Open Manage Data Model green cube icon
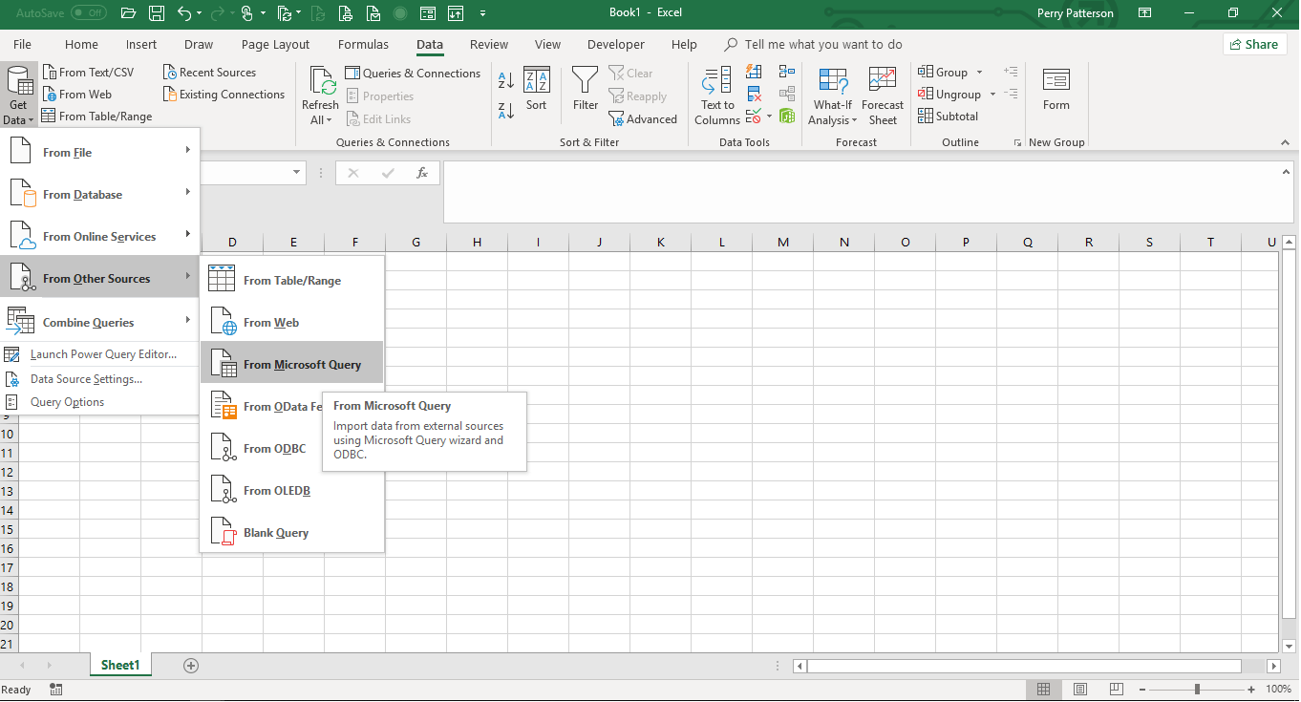Screen dimensions: 1301x702 coord(787,117)
